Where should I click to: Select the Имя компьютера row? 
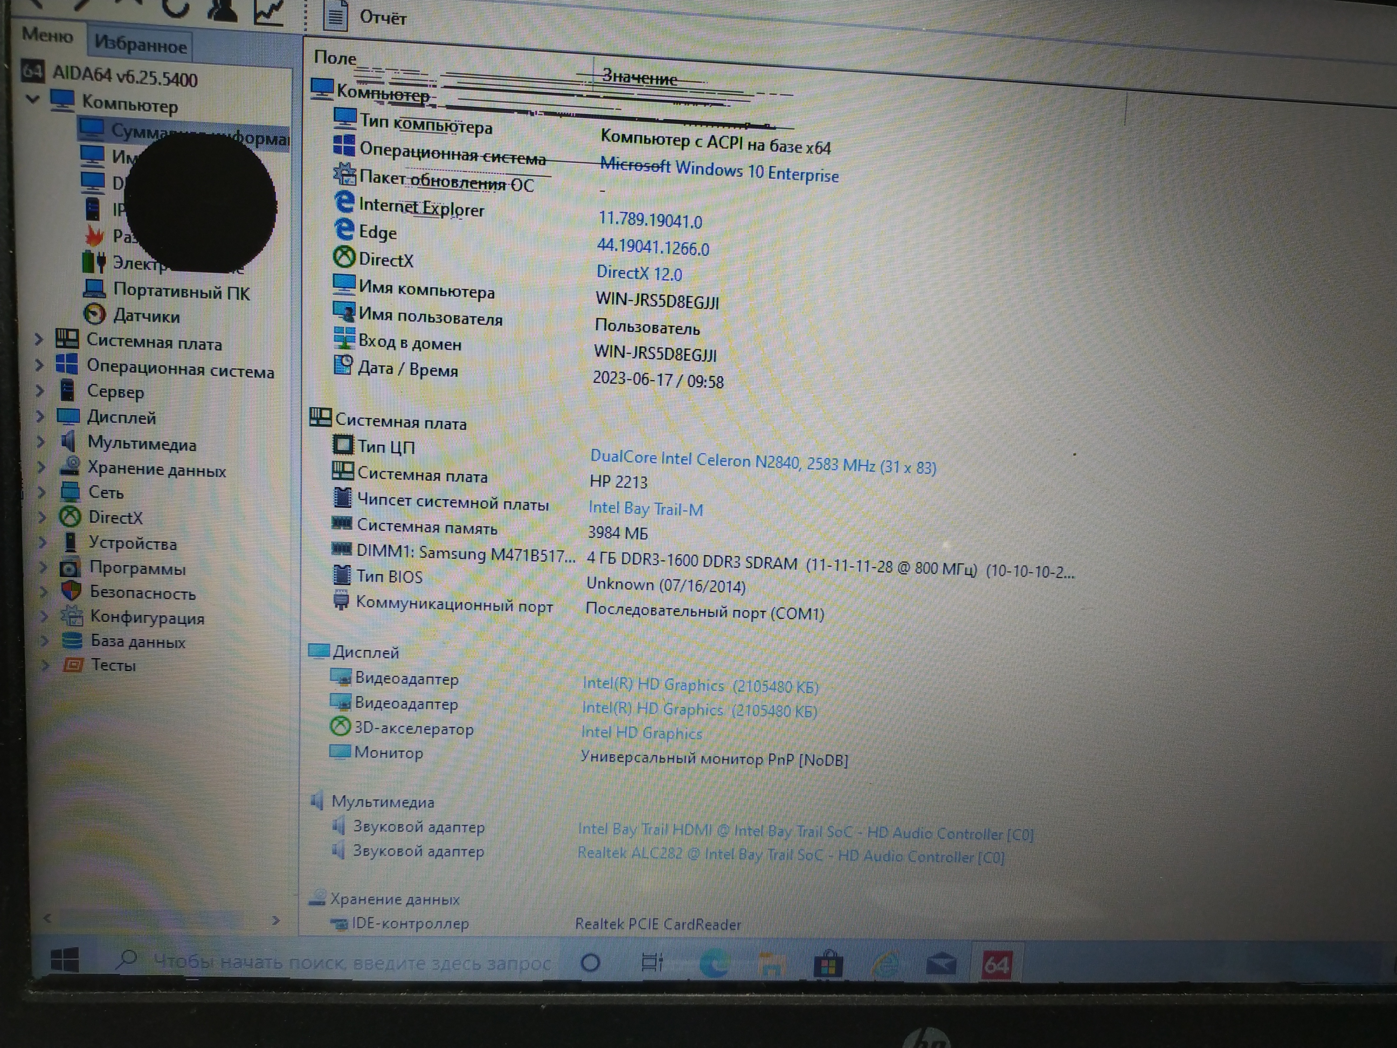pyautogui.click(x=527, y=295)
